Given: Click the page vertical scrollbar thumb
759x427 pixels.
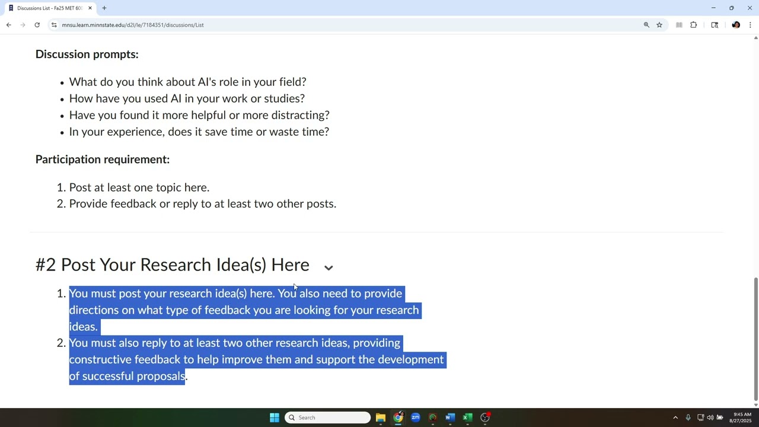Looking at the screenshot, I should point(755,339).
